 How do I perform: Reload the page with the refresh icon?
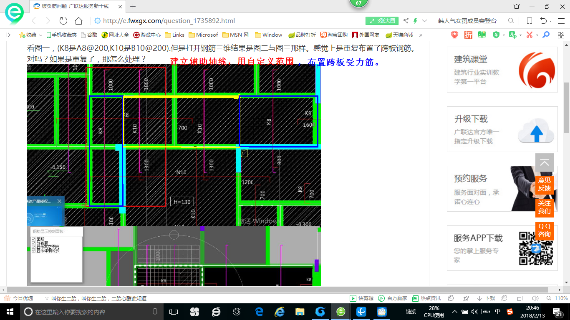click(63, 21)
